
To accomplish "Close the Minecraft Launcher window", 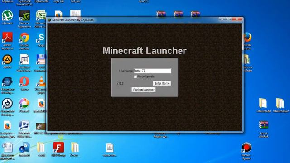I will (x=237, y=19).
